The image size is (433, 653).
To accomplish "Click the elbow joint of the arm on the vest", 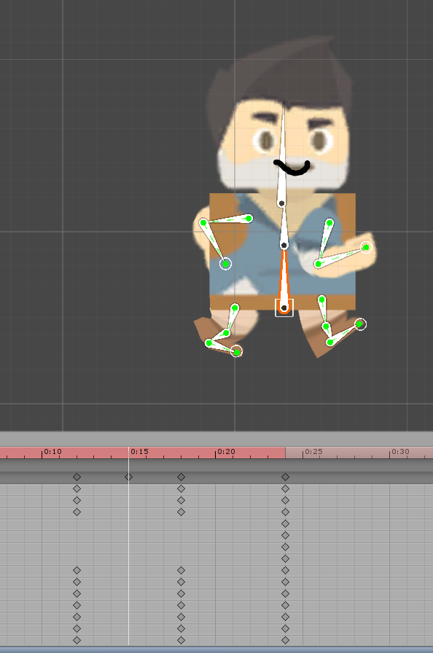I will tap(203, 223).
